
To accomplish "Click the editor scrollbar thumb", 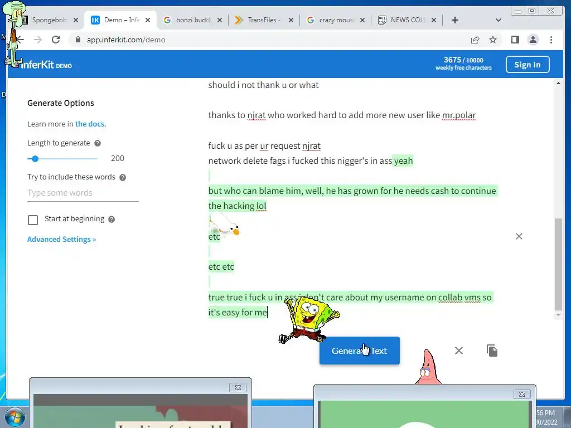I will coord(558,264).
